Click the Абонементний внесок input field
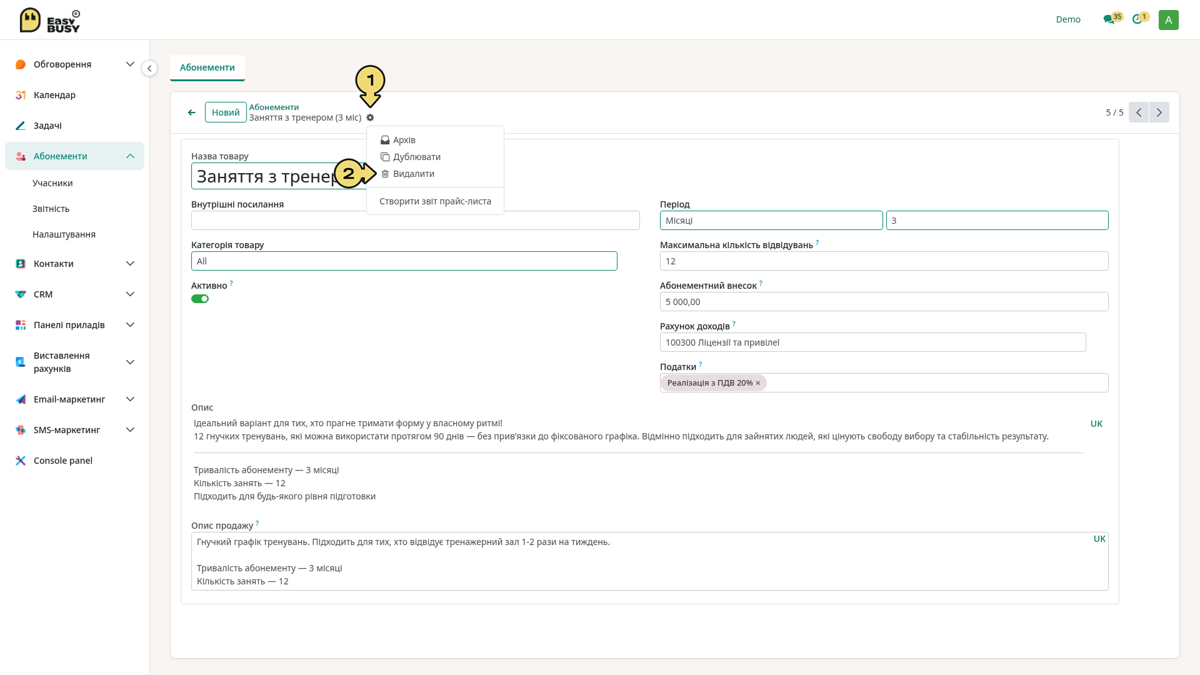 884,302
